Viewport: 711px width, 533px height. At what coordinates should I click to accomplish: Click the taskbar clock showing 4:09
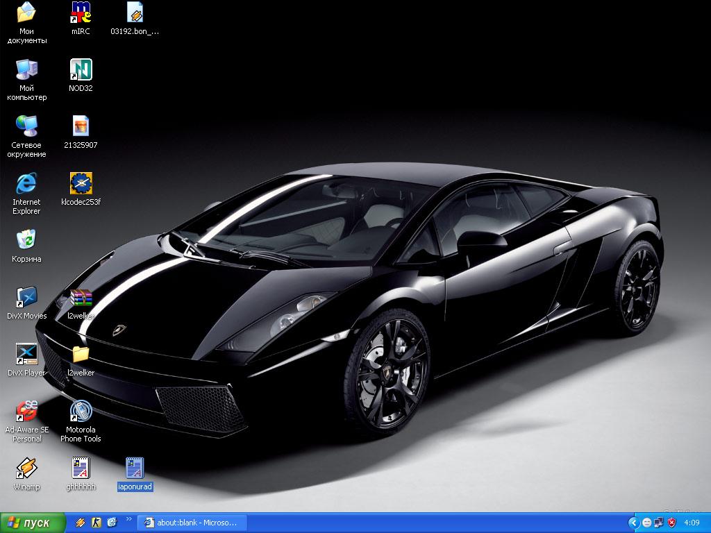click(x=692, y=523)
